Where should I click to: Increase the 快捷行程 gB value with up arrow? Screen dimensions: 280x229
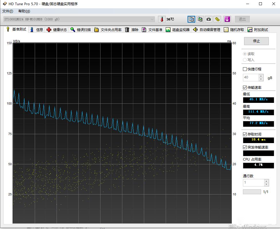261,76
